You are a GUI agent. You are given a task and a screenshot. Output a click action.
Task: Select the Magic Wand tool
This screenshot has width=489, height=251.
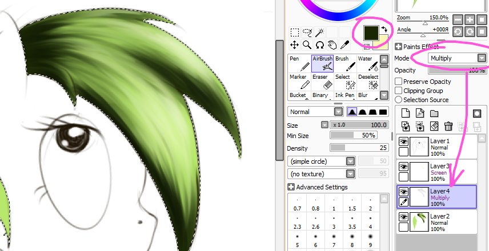[320, 33]
